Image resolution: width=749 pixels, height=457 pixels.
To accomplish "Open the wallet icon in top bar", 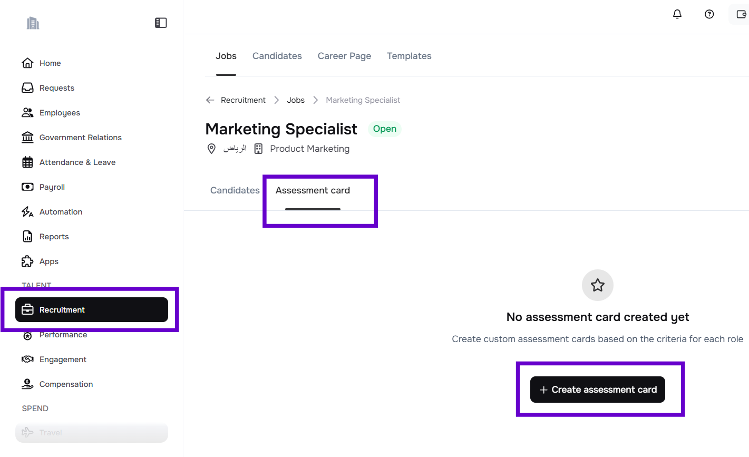I will [741, 14].
